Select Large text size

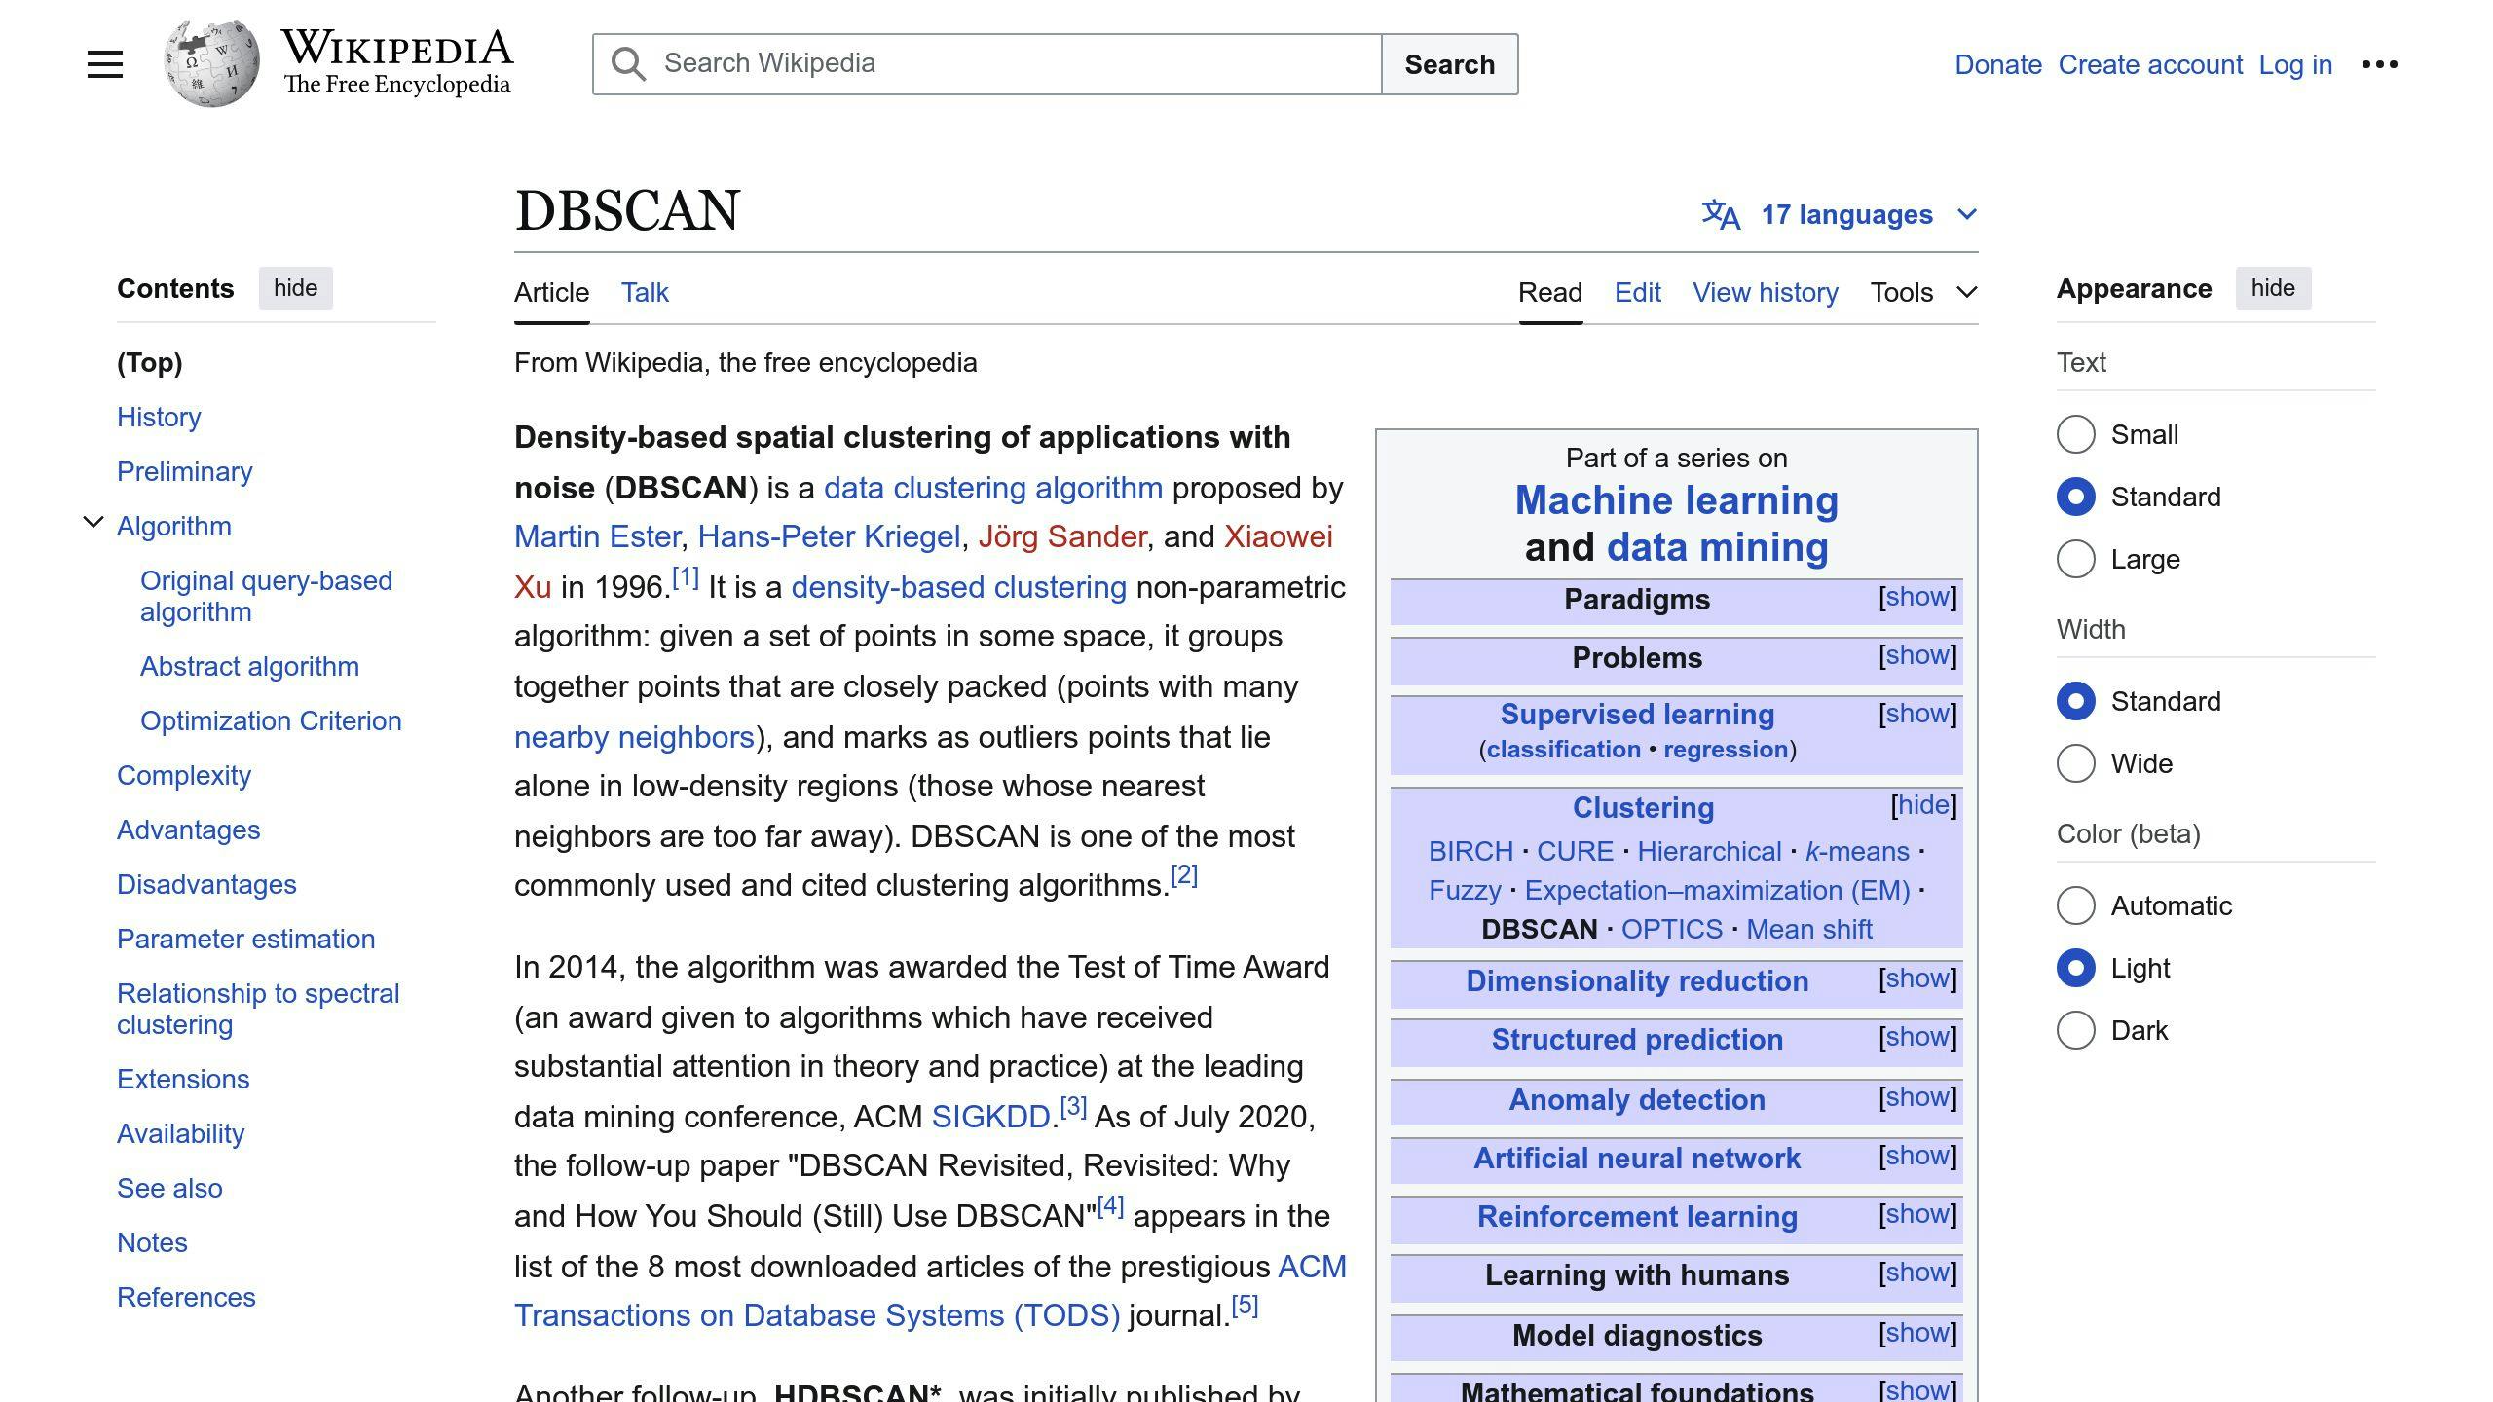click(2075, 559)
